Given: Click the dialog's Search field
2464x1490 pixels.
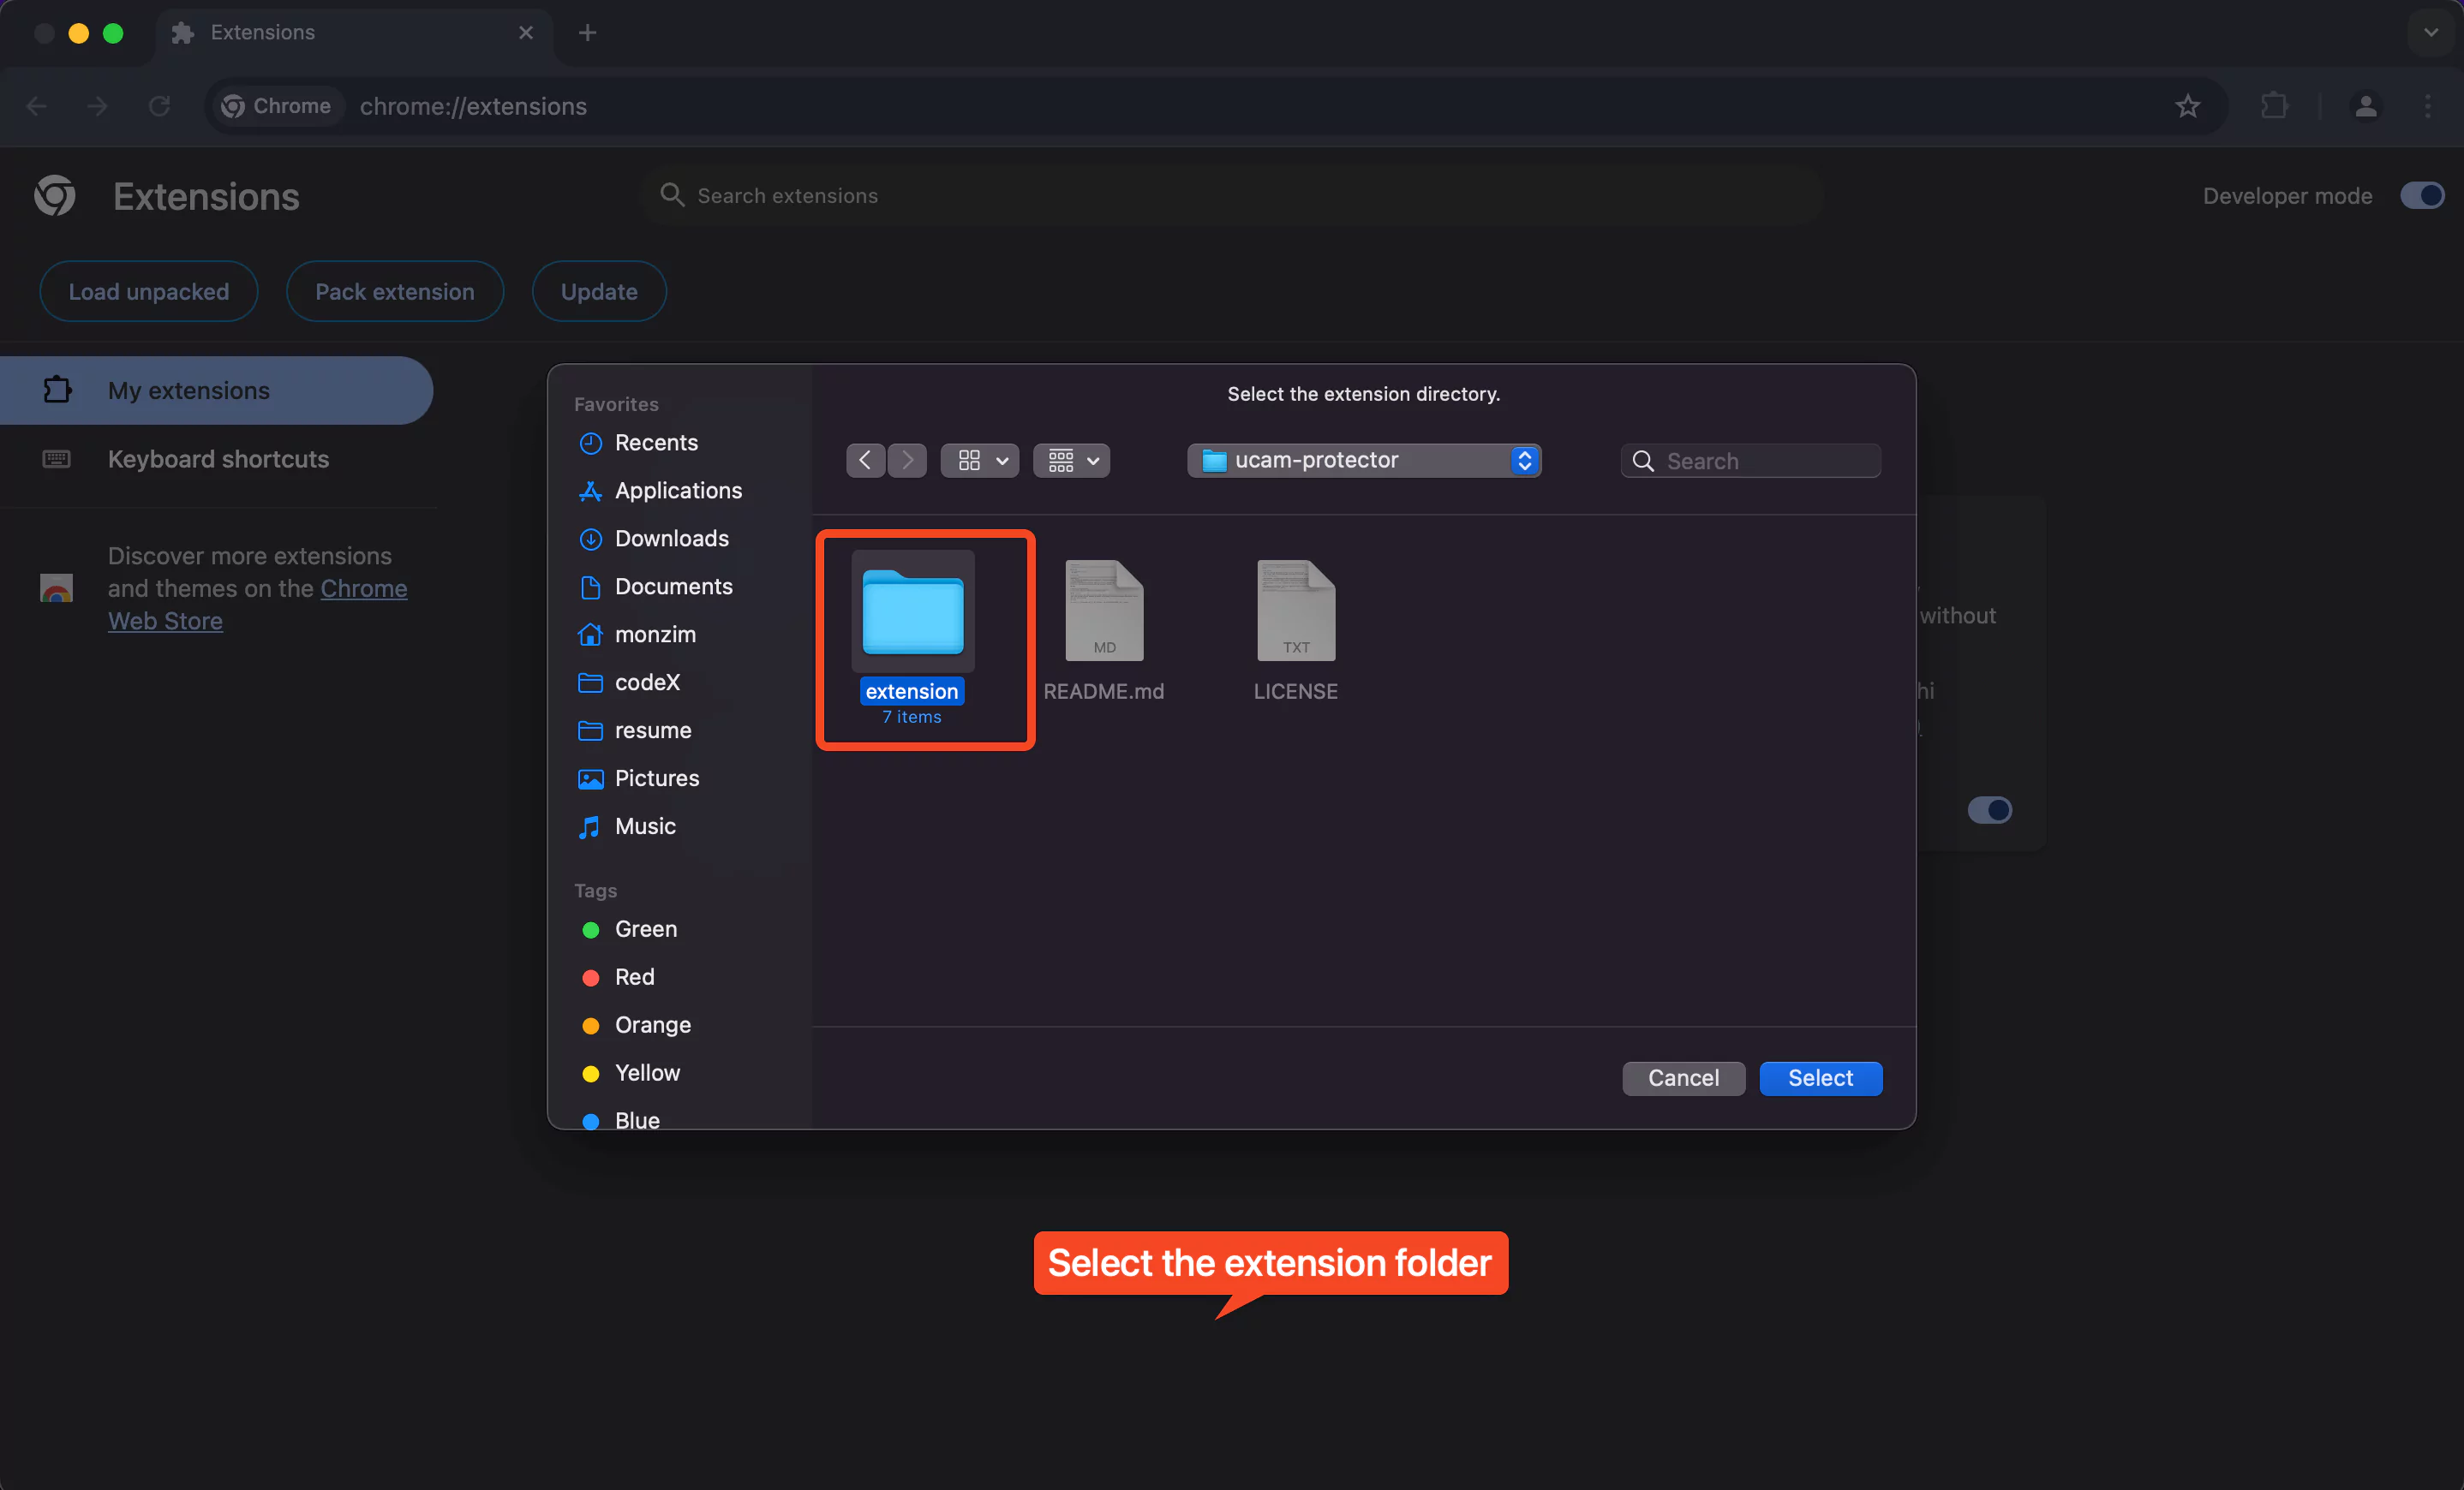Looking at the screenshot, I should 1760,460.
